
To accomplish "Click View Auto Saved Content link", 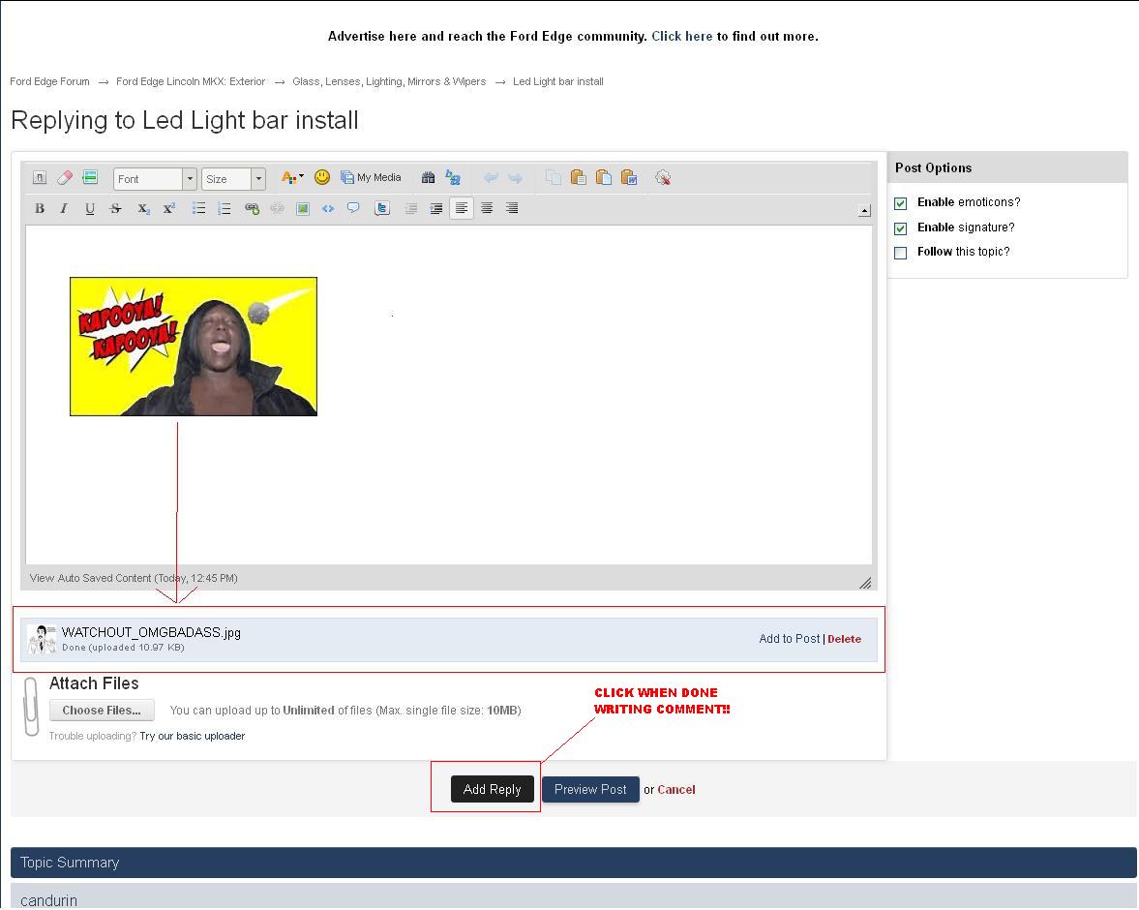I will pyautogui.click(x=134, y=579).
